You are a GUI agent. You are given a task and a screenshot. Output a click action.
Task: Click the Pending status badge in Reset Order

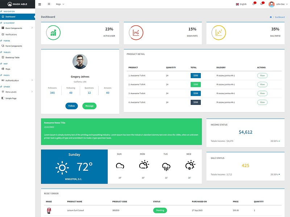pos(159,210)
